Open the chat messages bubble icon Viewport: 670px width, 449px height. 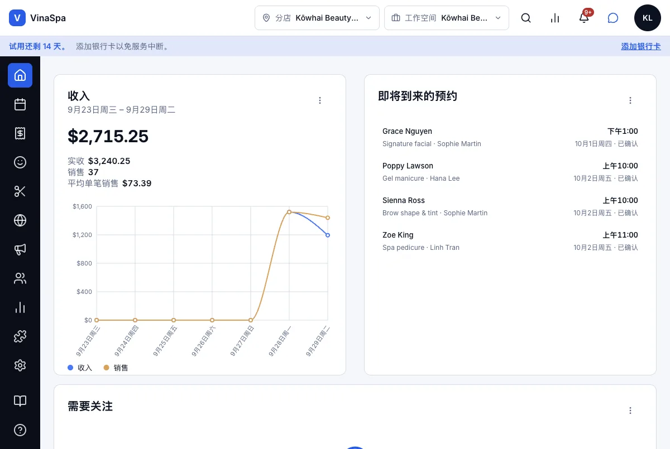pyautogui.click(x=613, y=18)
